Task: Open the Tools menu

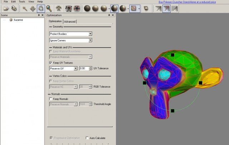Action: 22,2
